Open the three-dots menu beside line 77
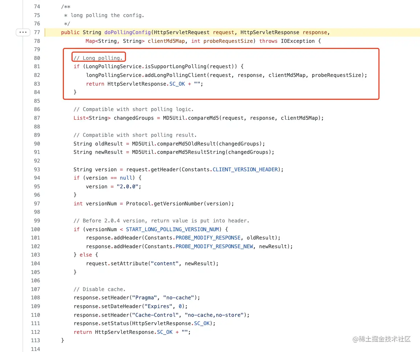The height and width of the screenshot is (352, 420). 23,32
